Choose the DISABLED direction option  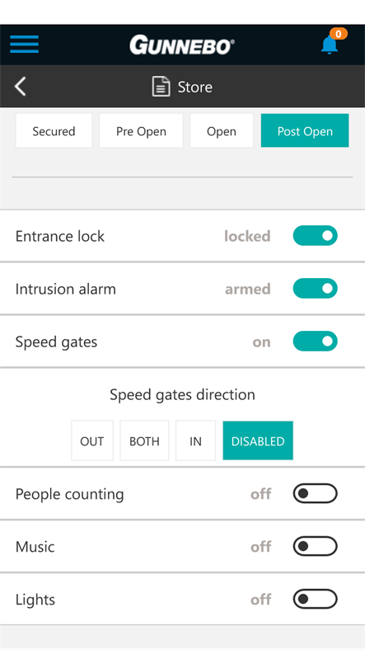pos(258,440)
